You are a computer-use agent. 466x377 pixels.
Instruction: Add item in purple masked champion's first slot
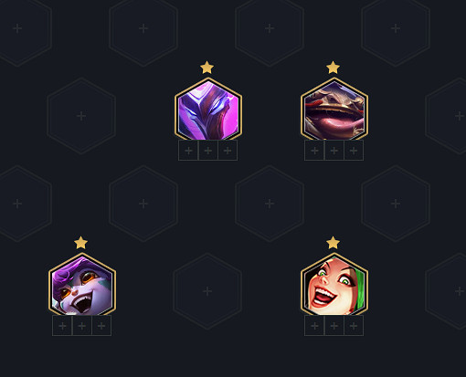pyautogui.click(x=188, y=151)
